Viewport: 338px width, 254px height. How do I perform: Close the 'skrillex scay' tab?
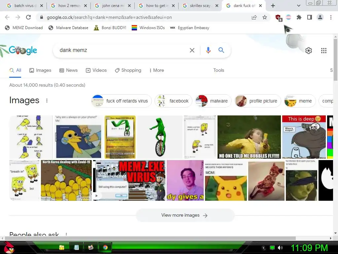click(x=217, y=6)
